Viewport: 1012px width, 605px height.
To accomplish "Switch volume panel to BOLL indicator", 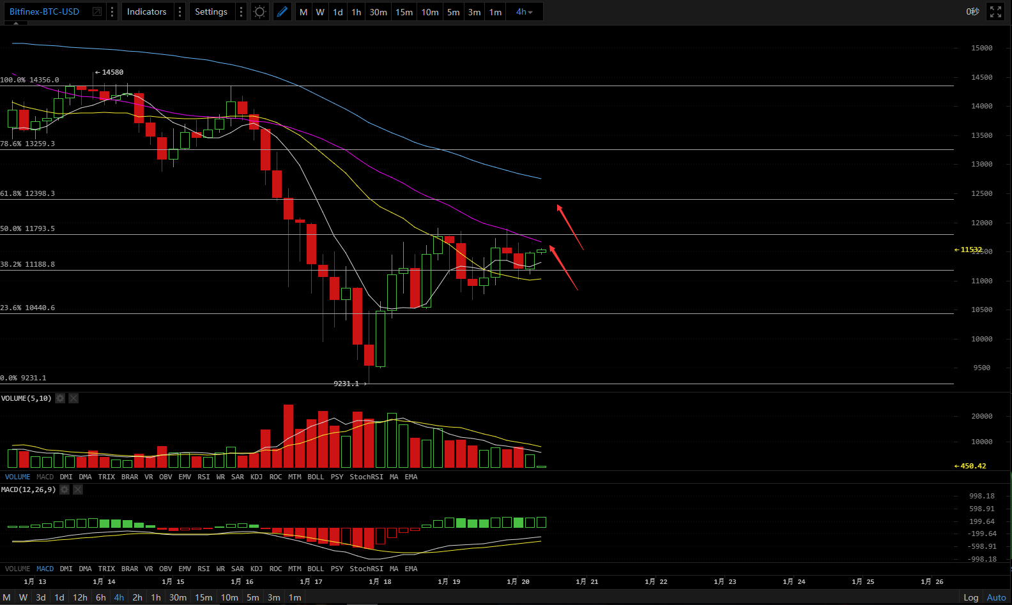I will [x=316, y=477].
